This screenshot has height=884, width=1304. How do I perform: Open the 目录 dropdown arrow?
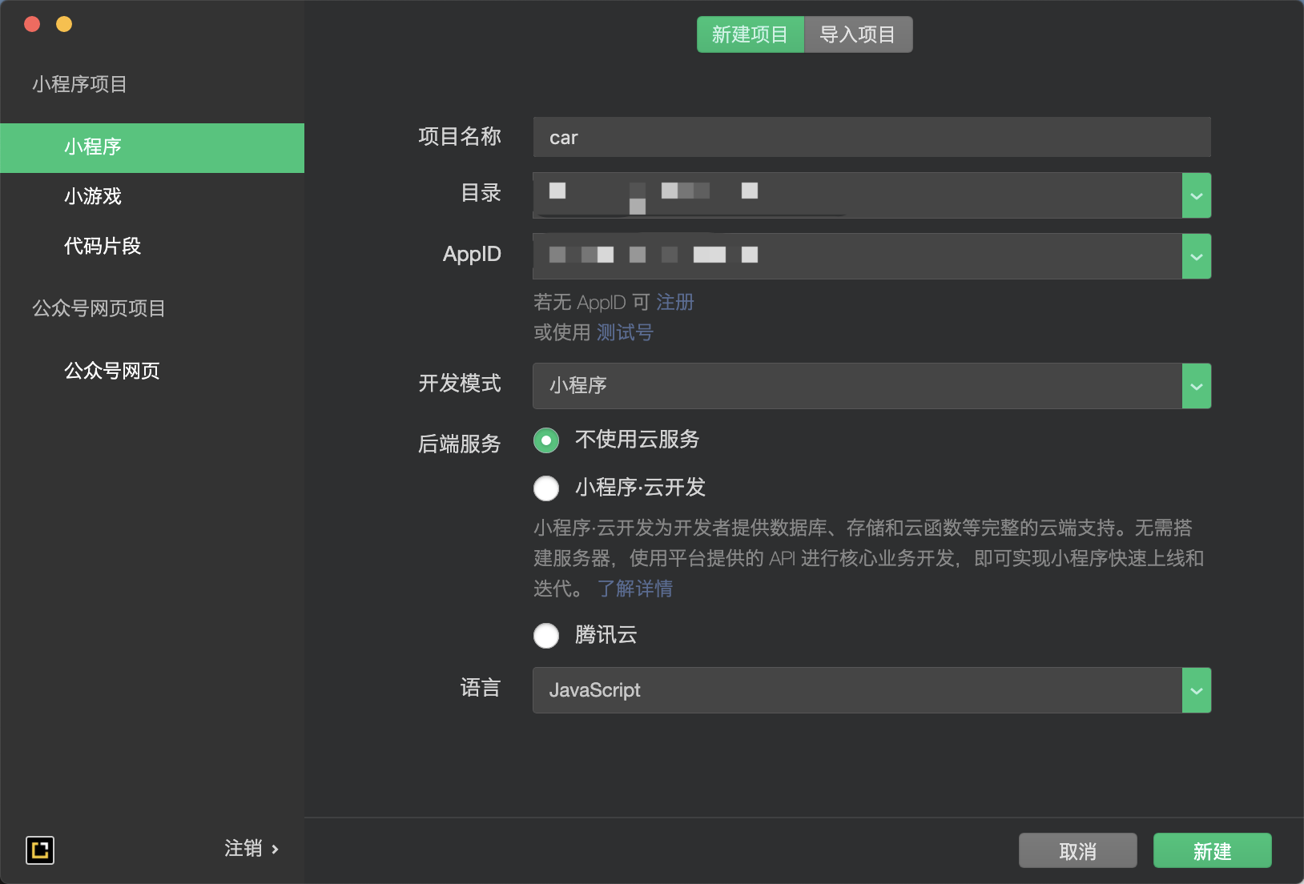coord(1197,195)
